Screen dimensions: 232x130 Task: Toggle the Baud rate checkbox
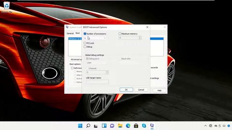(120, 58)
